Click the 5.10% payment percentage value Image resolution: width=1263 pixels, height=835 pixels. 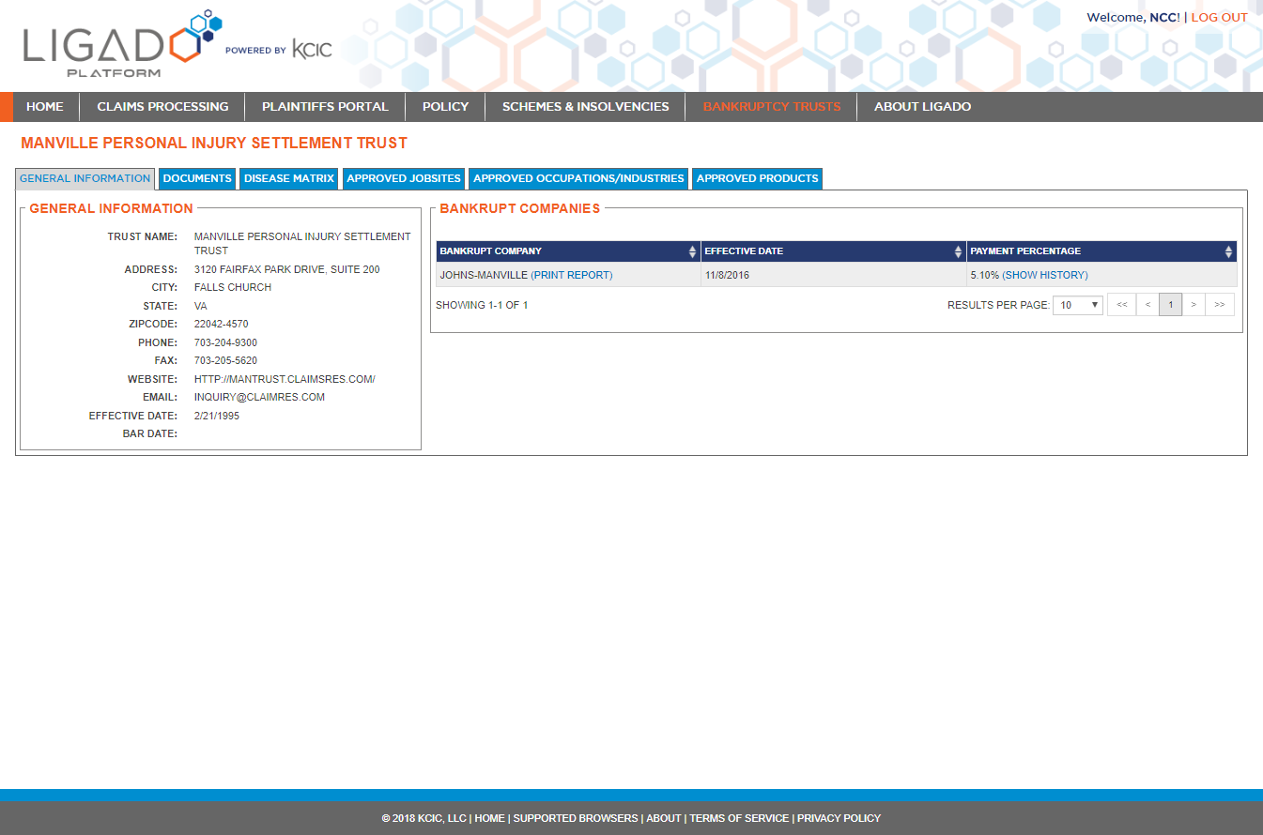[984, 276]
